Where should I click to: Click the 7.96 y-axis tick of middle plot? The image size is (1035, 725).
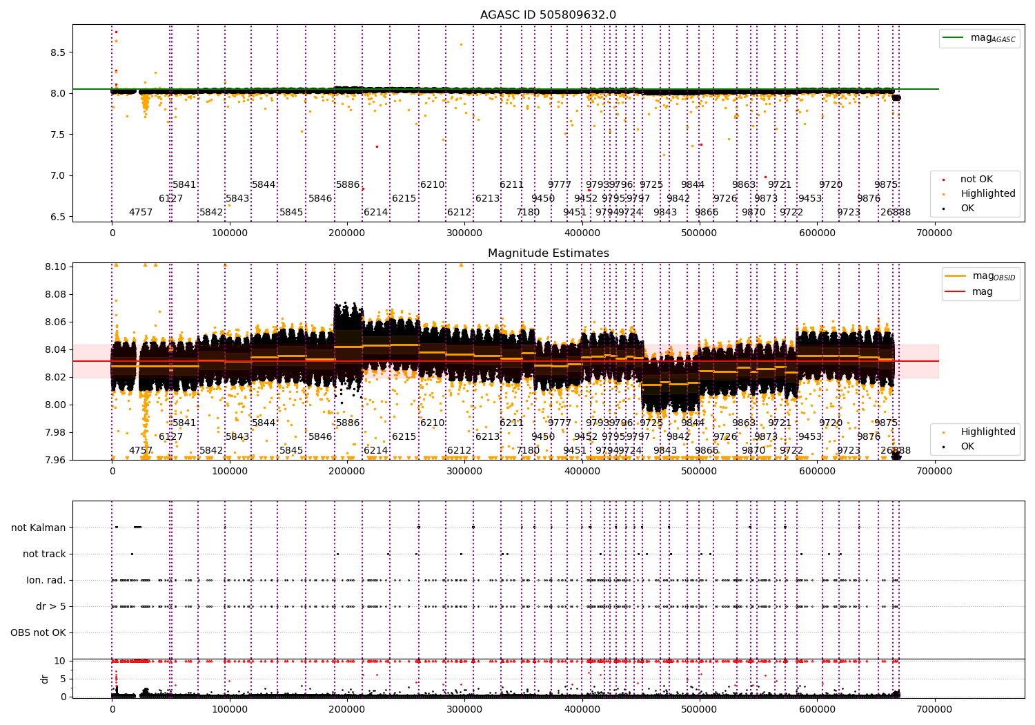54,460
